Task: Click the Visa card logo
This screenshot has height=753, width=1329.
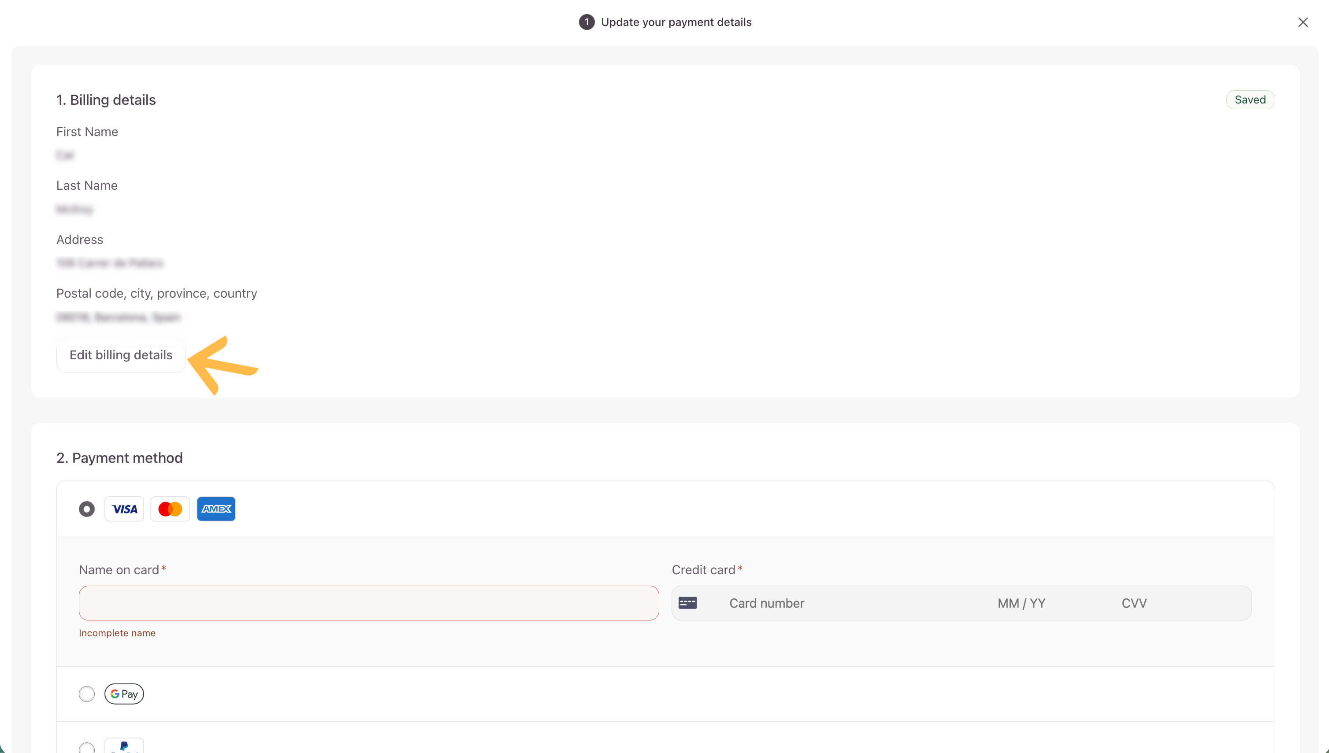Action: click(x=124, y=509)
